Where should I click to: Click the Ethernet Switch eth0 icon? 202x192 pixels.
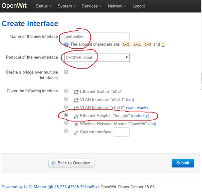pyautogui.click(x=76, y=91)
